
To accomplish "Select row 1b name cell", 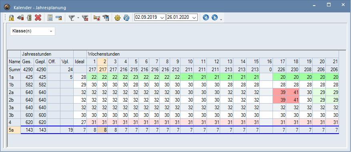I will click(14, 85).
